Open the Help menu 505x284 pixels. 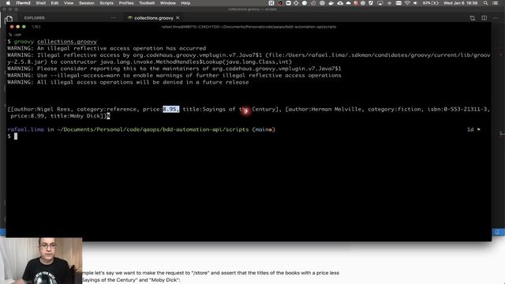point(185,3)
